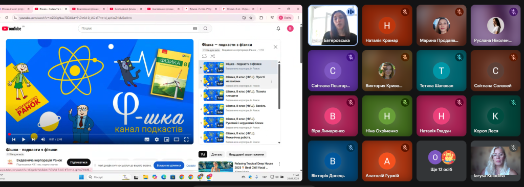524x187 pixels.
Task: Open playlist item Прості механізми
Action: coord(238,81)
